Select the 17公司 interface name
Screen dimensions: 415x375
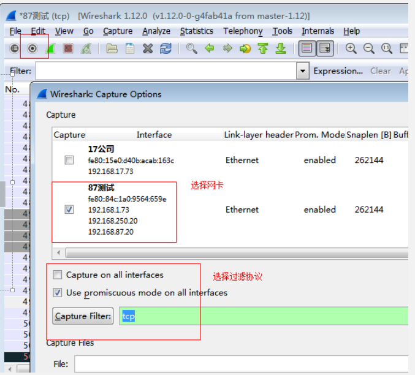[101, 149]
